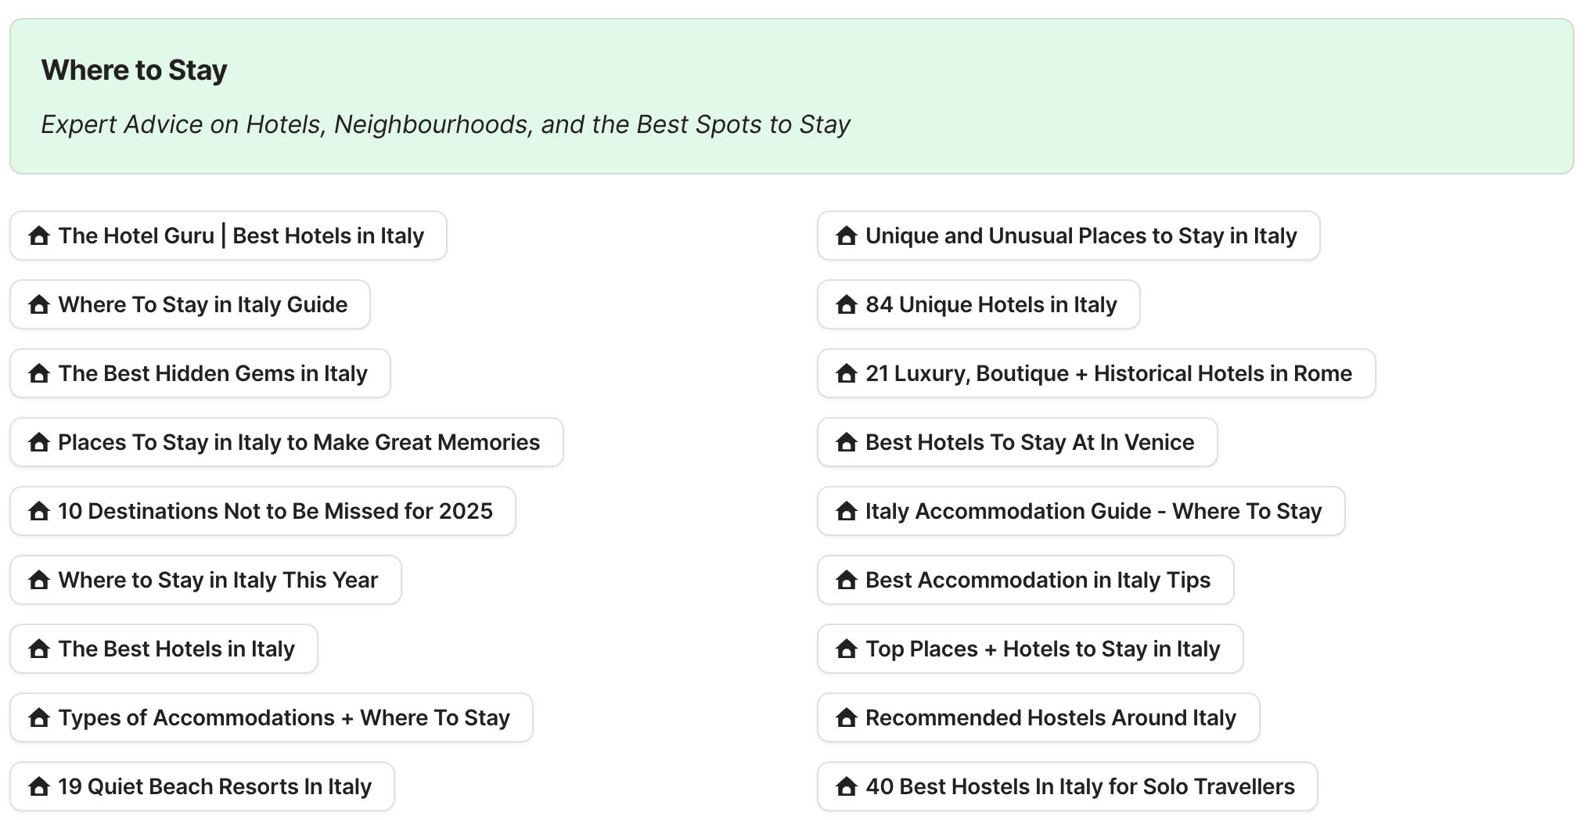
Task: Open Unique and Unusual Places to Stay
Action: point(1081,236)
